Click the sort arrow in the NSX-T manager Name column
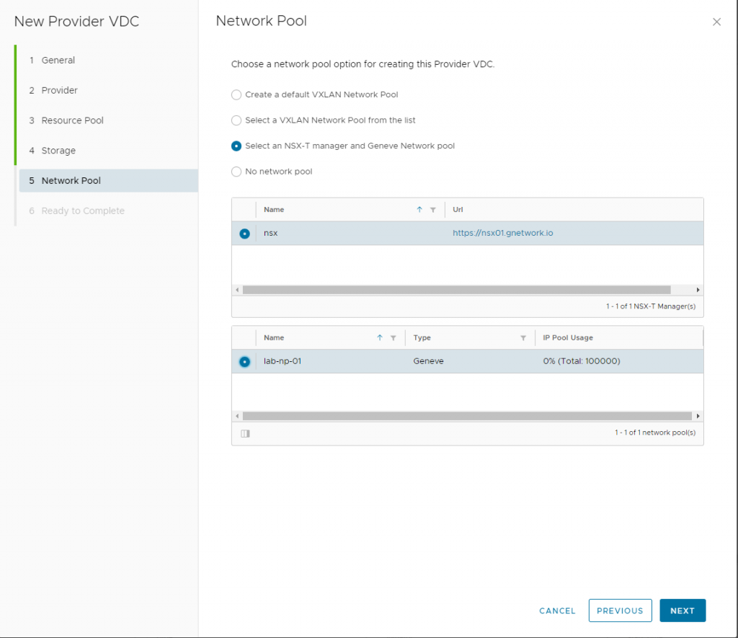Viewport: 738px width, 638px height. (419, 210)
